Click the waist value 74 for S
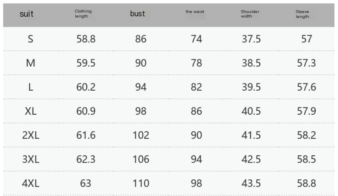338x196 pixels. click(x=196, y=39)
